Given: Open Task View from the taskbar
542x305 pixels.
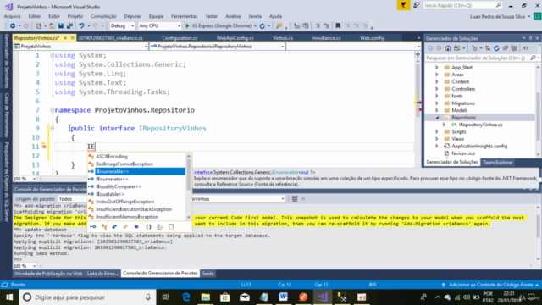Looking at the screenshot, I should click(x=166, y=297).
